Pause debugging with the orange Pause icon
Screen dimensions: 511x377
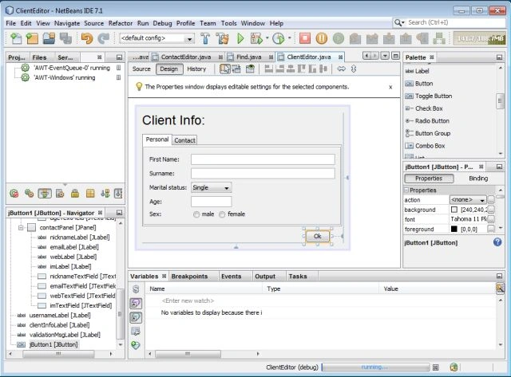(x=321, y=38)
